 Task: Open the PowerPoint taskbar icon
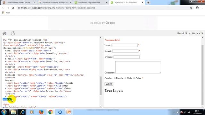pos(69,112)
